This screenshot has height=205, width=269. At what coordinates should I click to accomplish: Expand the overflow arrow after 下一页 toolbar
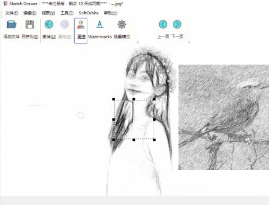[189, 42]
